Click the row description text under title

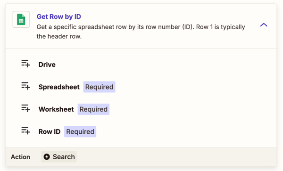[141, 32]
